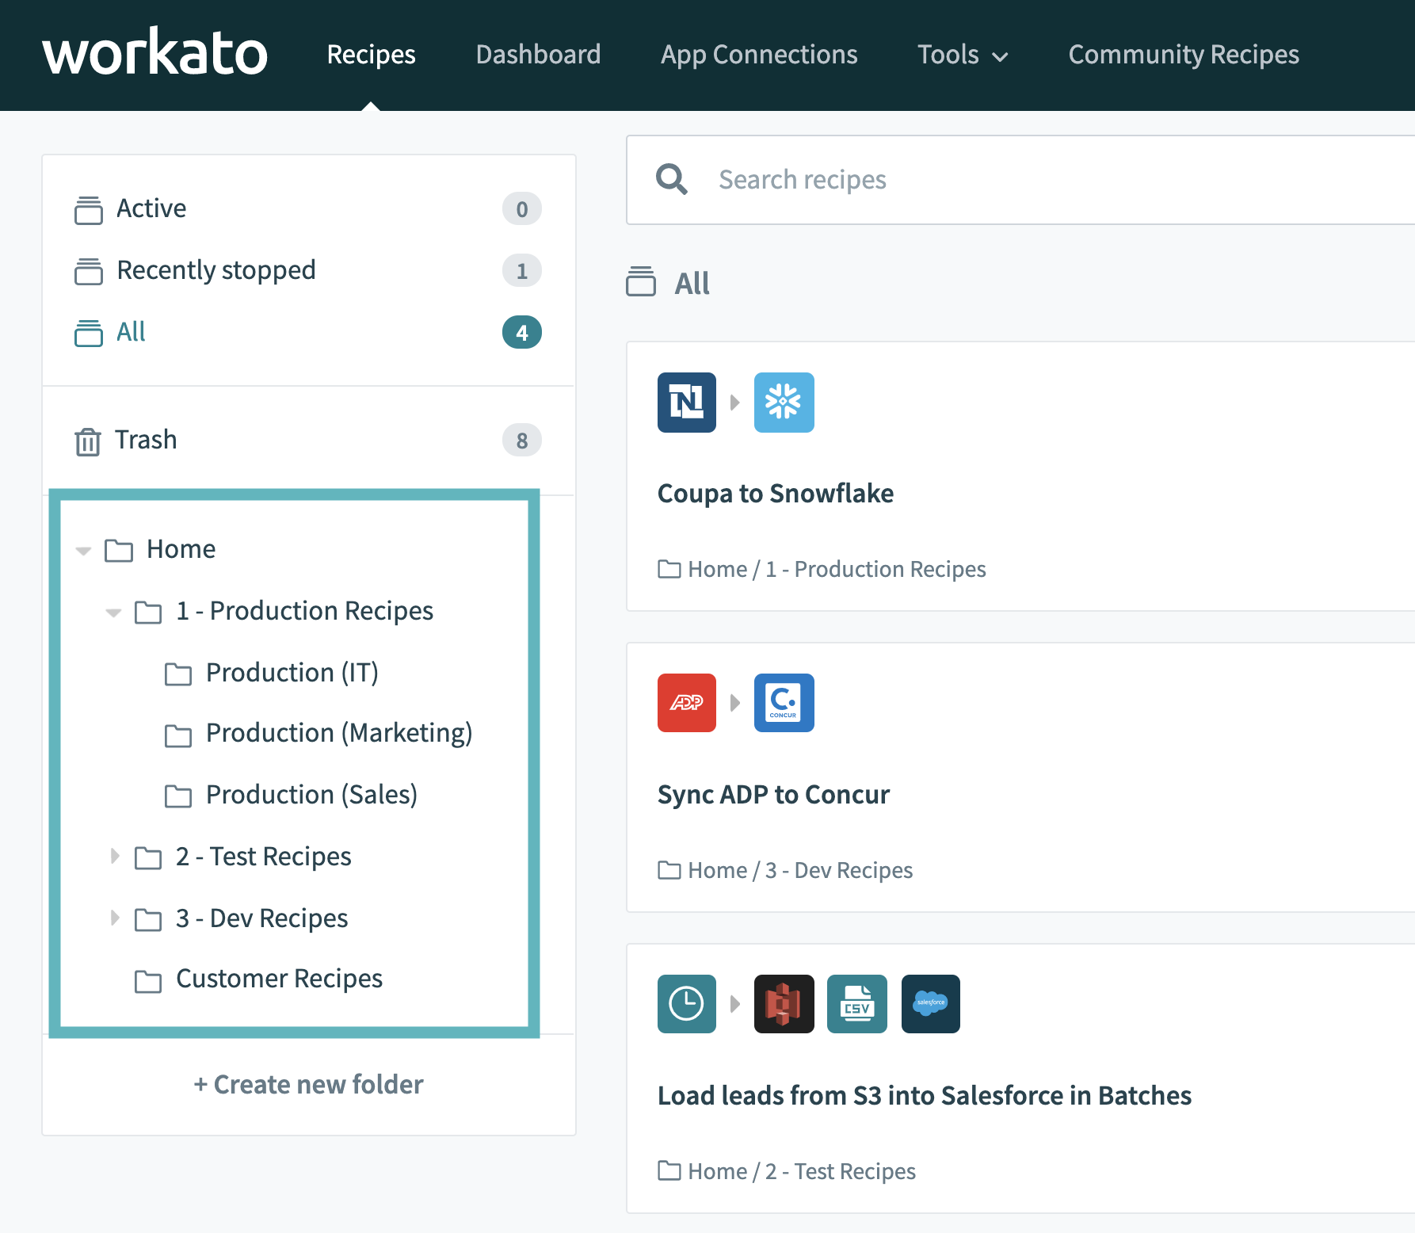Click the Recently stopped count badge 1
Viewport: 1415px width, 1233px height.
522,270
